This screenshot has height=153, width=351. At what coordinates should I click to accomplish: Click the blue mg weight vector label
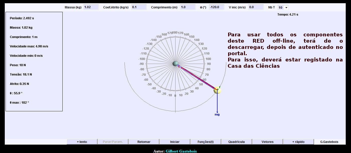(217, 115)
